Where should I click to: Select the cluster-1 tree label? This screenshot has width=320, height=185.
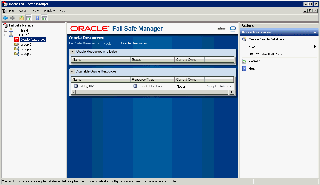pos(21,30)
